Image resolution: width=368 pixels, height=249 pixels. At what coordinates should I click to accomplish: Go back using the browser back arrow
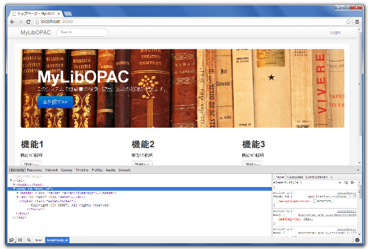13,22
